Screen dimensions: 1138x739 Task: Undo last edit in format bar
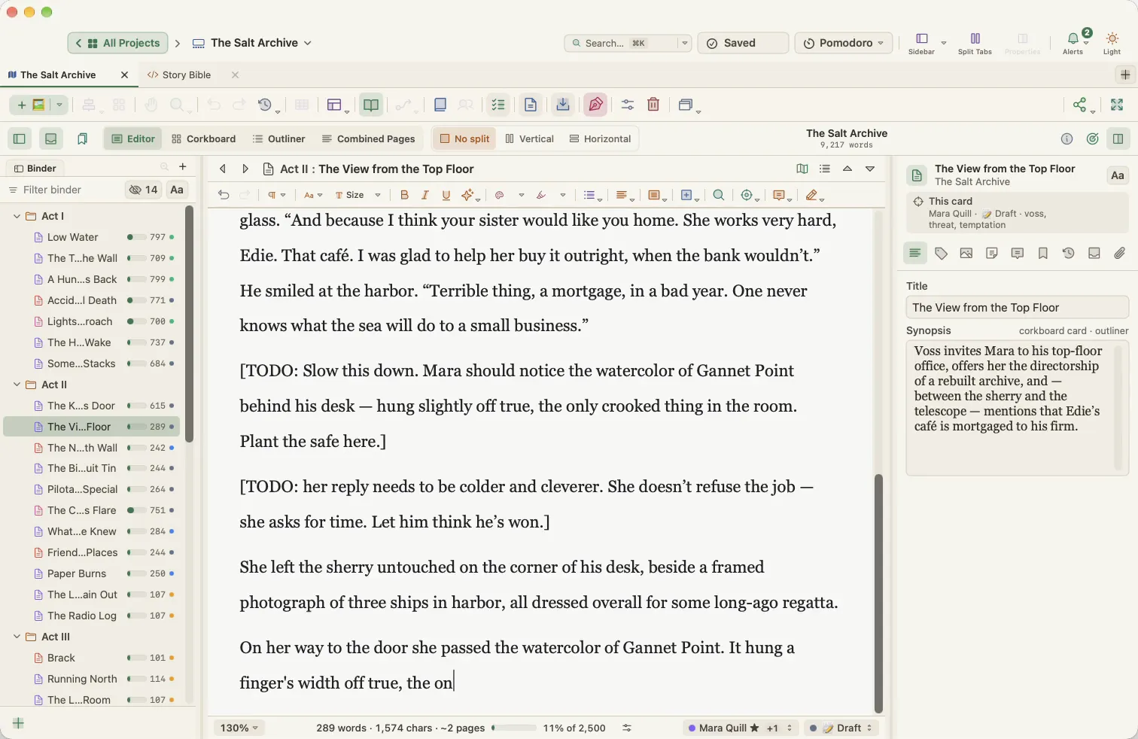coord(224,195)
